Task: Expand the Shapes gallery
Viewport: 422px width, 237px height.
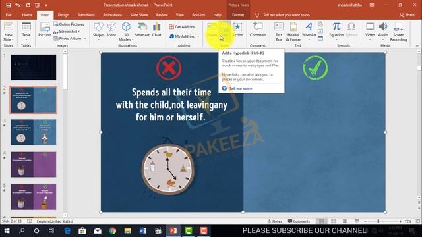Action: coord(98,39)
